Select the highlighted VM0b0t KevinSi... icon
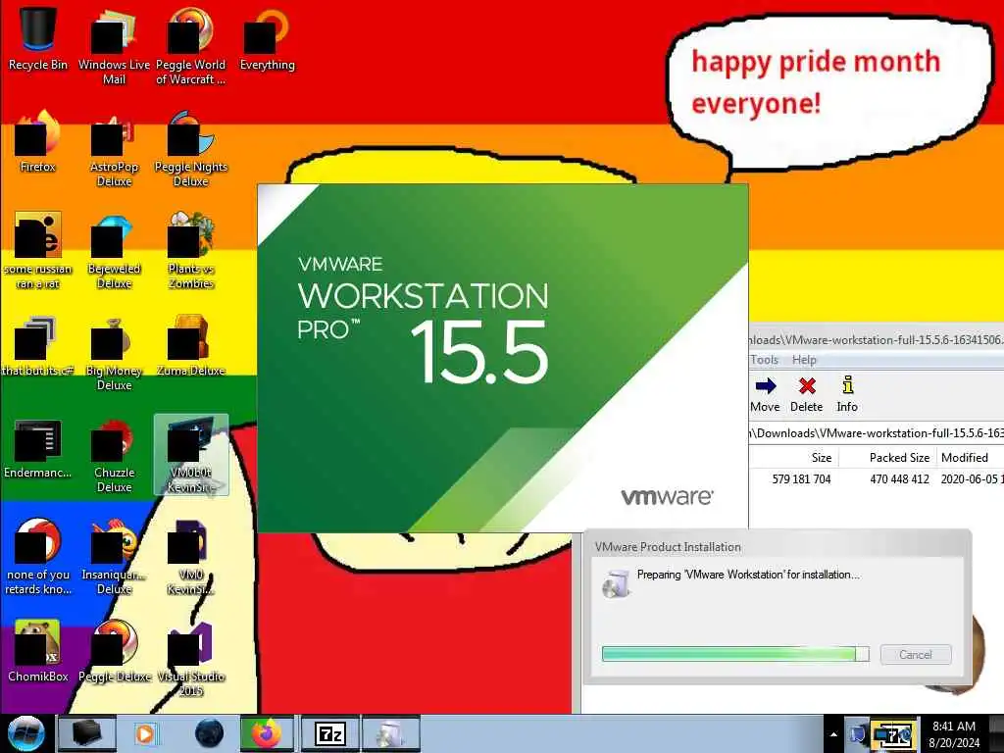Image resolution: width=1004 pixels, height=753 pixels. (x=191, y=455)
